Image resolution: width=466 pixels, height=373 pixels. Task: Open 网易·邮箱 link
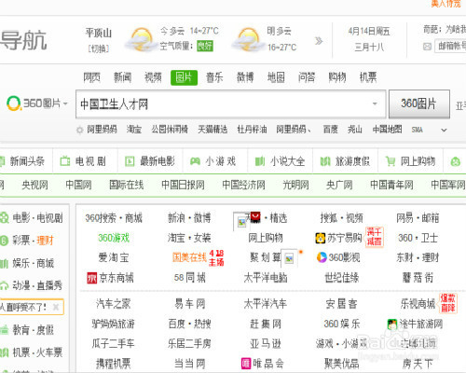click(x=418, y=218)
